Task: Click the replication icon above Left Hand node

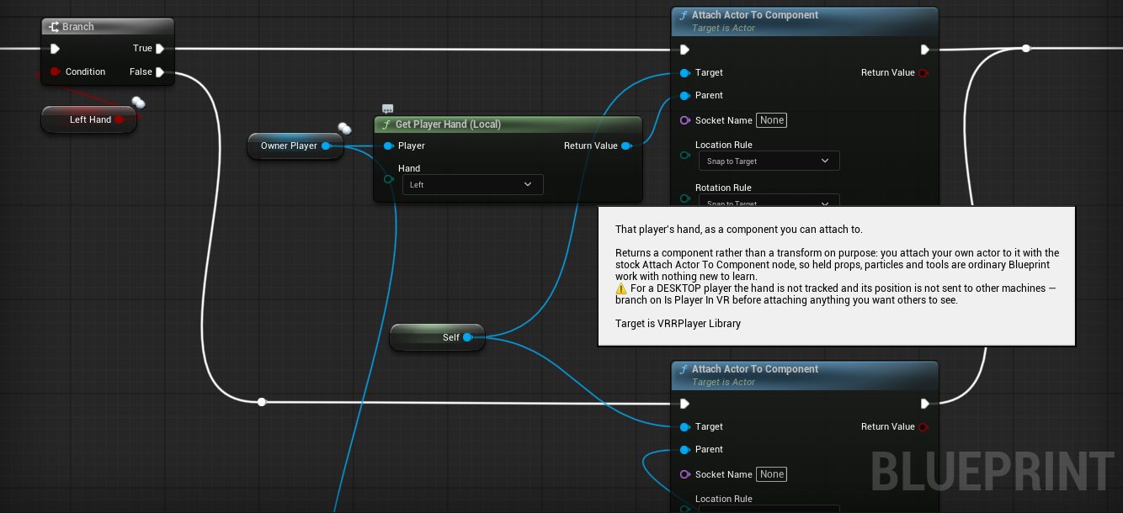Action: coord(138,103)
